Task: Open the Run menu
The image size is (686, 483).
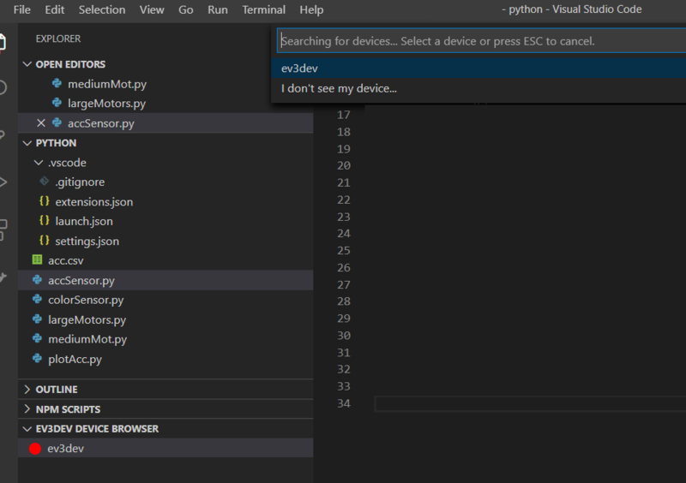Action: pyautogui.click(x=218, y=9)
